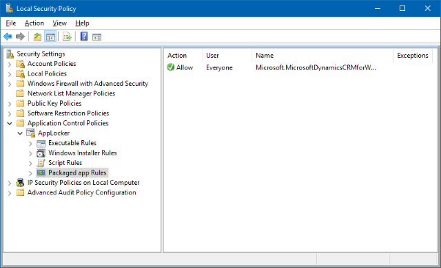Select the Microsoft.MicrosoftDynamicsCRM rule row
Screen dimensions: 441x268
[300, 67]
